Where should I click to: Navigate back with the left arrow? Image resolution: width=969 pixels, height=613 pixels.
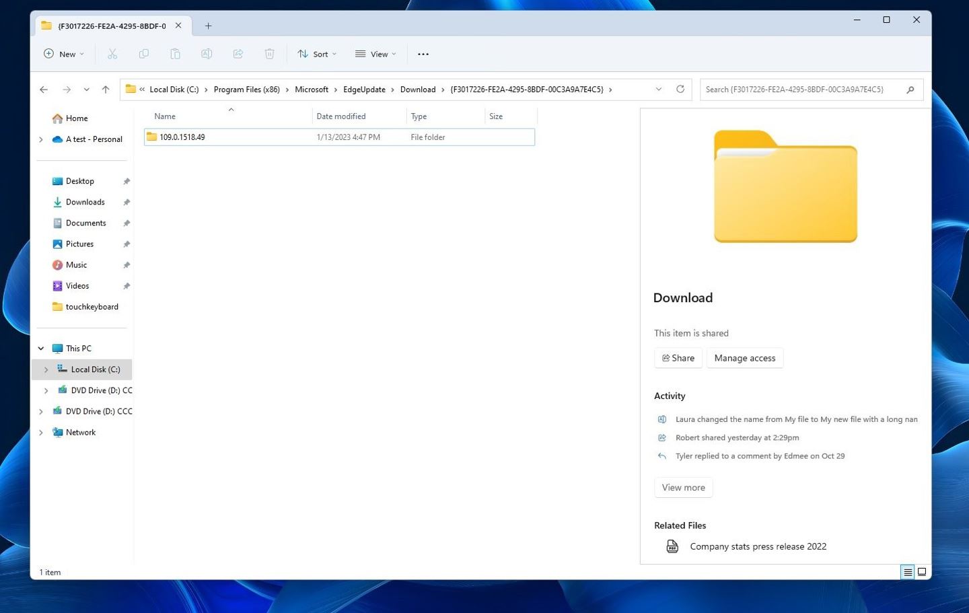pos(44,89)
